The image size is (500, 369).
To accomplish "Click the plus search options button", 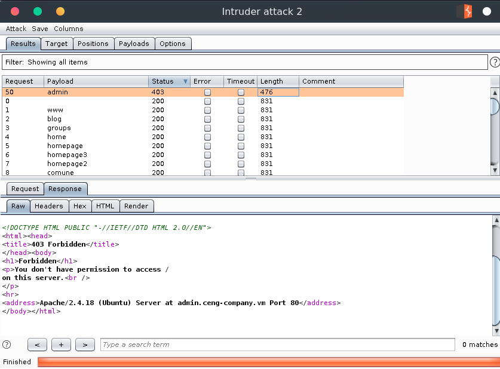I will (61, 345).
